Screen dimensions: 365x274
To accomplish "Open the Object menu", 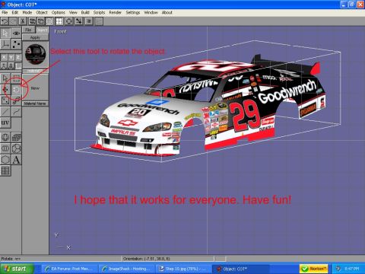I will pyautogui.click(x=42, y=12).
